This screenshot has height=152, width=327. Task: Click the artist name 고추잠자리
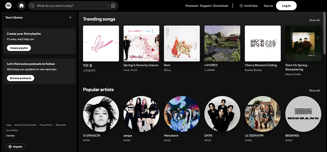pos(89,70)
